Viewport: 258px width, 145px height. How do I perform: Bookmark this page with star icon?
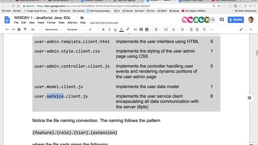[x=218, y=6]
